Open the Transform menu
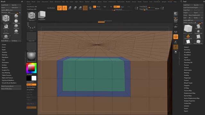The width and height of the screenshot is (205, 115). [157, 2]
